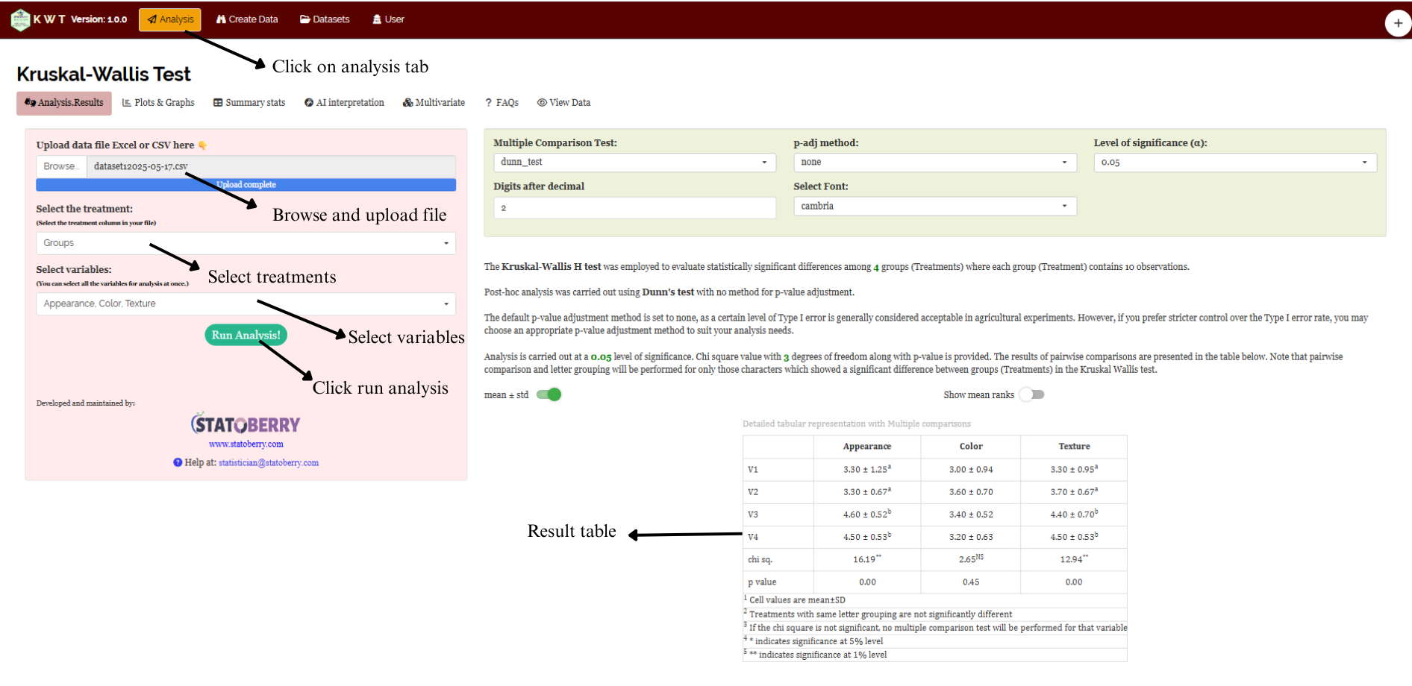
Task: Open the www.statoberry.com link
Action: pyautogui.click(x=246, y=444)
